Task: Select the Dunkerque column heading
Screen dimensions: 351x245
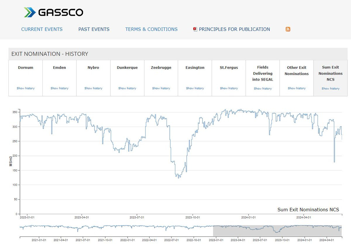Action: (127, 68)
